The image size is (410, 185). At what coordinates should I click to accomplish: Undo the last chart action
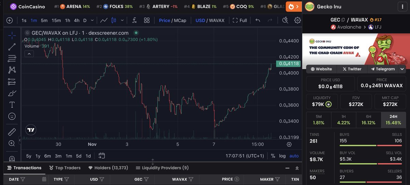[258, 20]
